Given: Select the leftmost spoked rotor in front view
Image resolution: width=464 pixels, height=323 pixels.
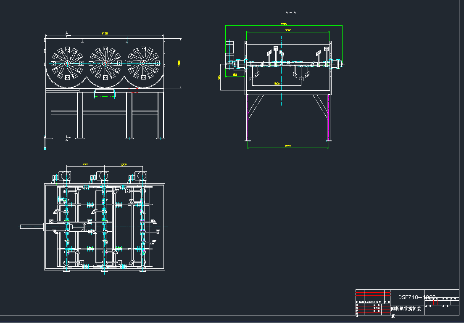Looking at the screenshot, I should (66, 64).
